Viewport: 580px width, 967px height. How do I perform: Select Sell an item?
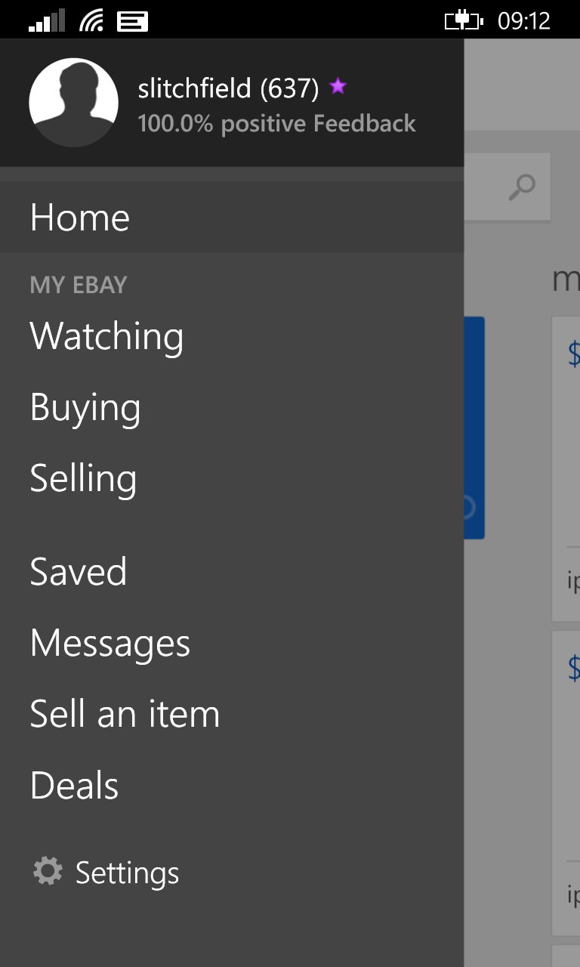(x=125, y=714)
